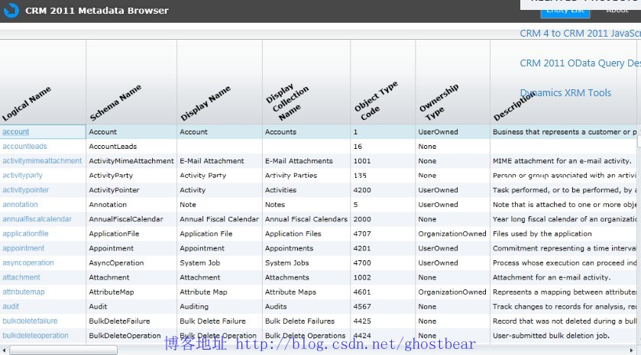Open the activitypointer entity link

click(x=25, y=190)
